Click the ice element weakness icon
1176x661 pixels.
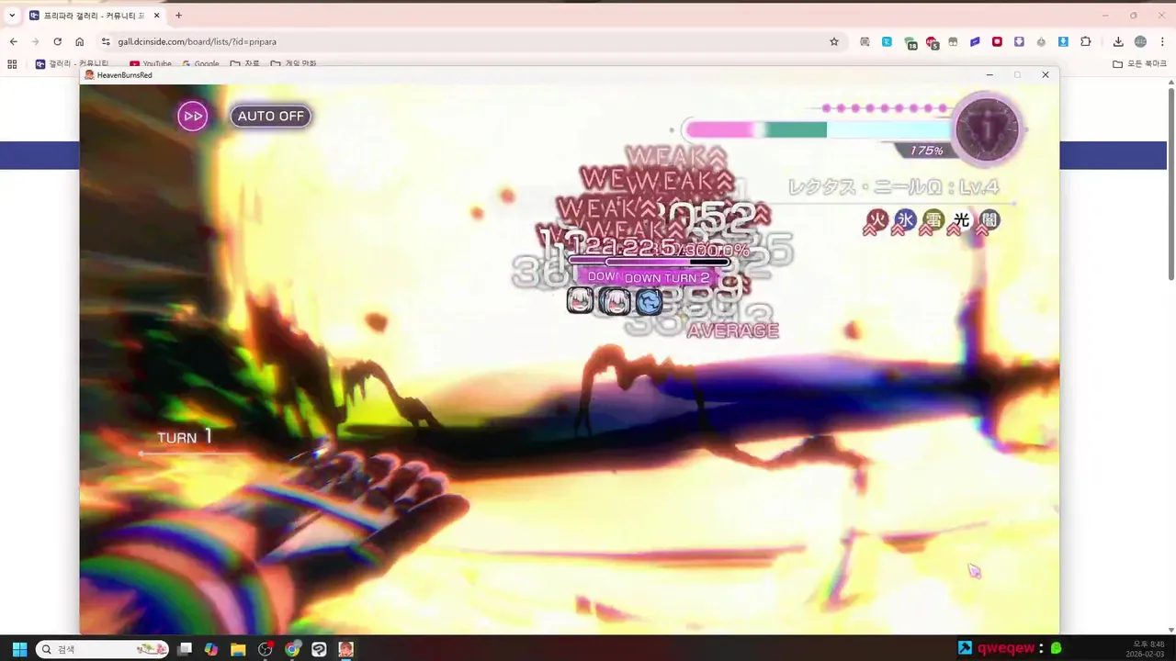click(x=905, y=221)
